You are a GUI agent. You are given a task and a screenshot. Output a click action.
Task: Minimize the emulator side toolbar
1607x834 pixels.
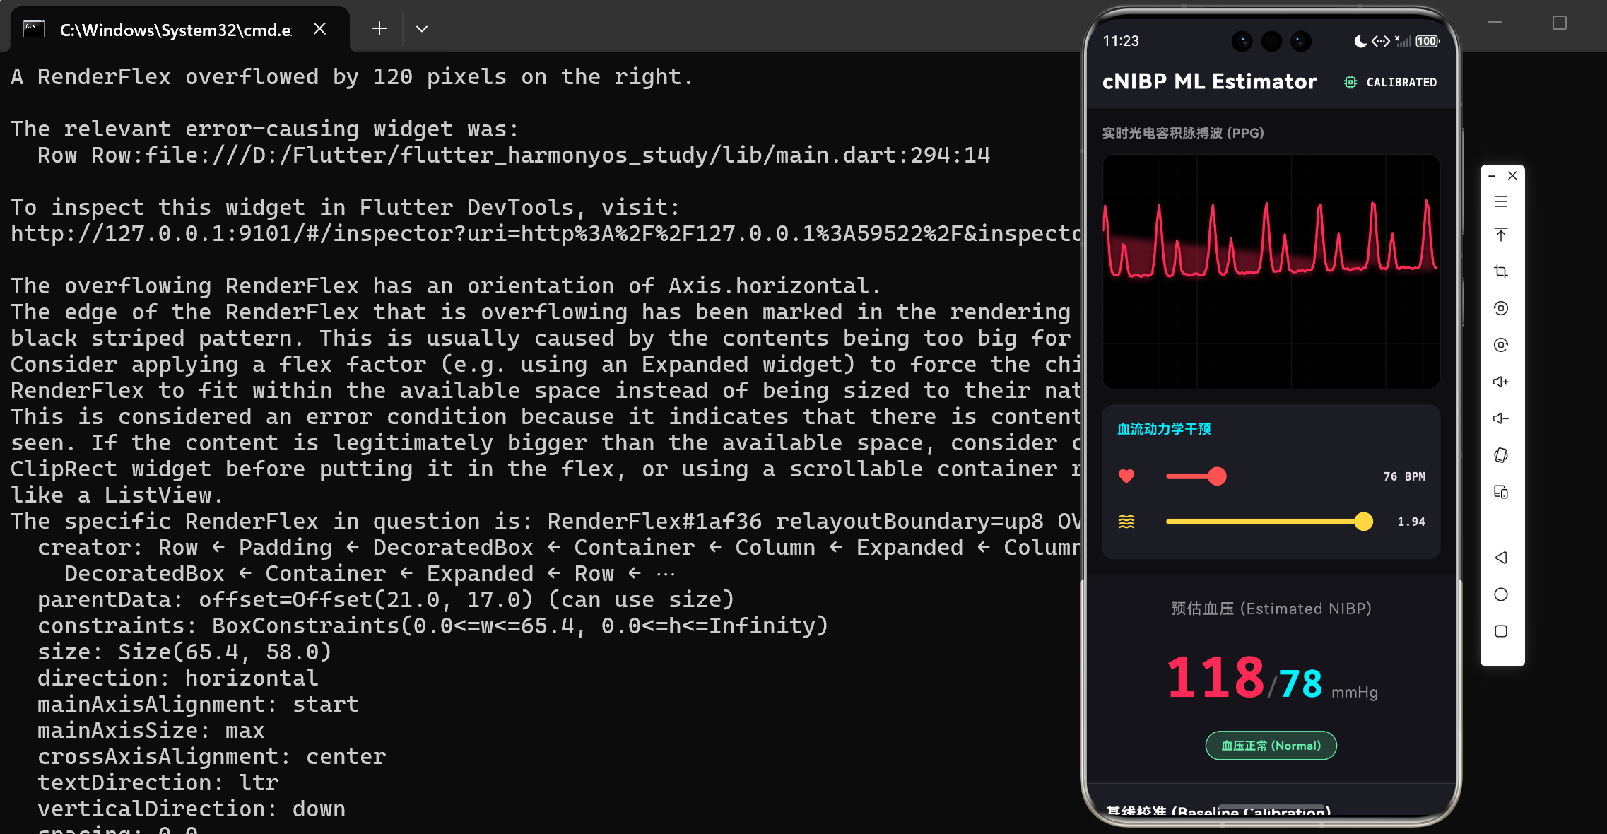point(1492,176)
